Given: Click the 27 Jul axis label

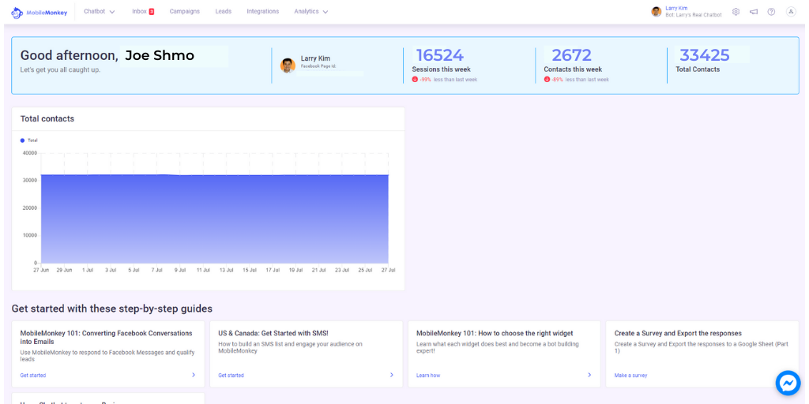Looking at the screenshot, I should pos(387,270).
